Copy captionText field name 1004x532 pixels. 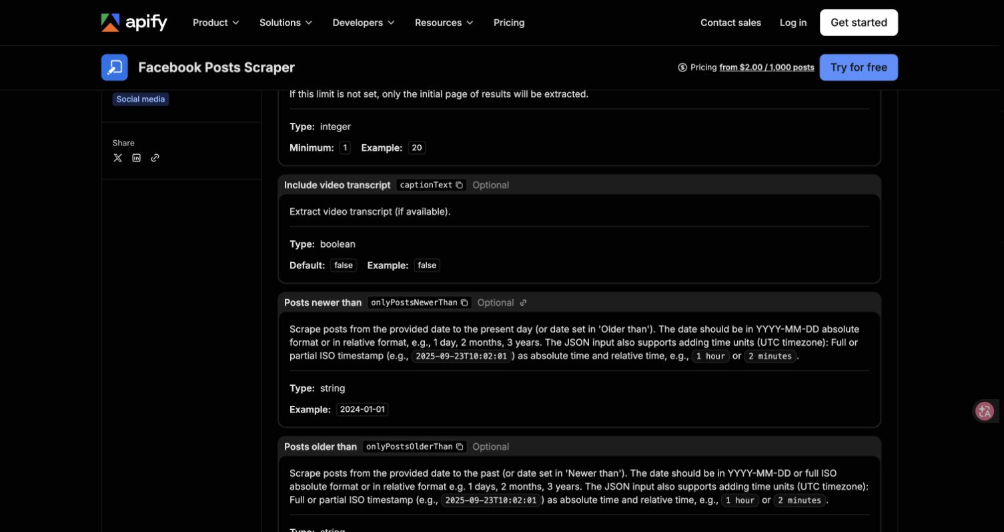click(x=460, y=185)
